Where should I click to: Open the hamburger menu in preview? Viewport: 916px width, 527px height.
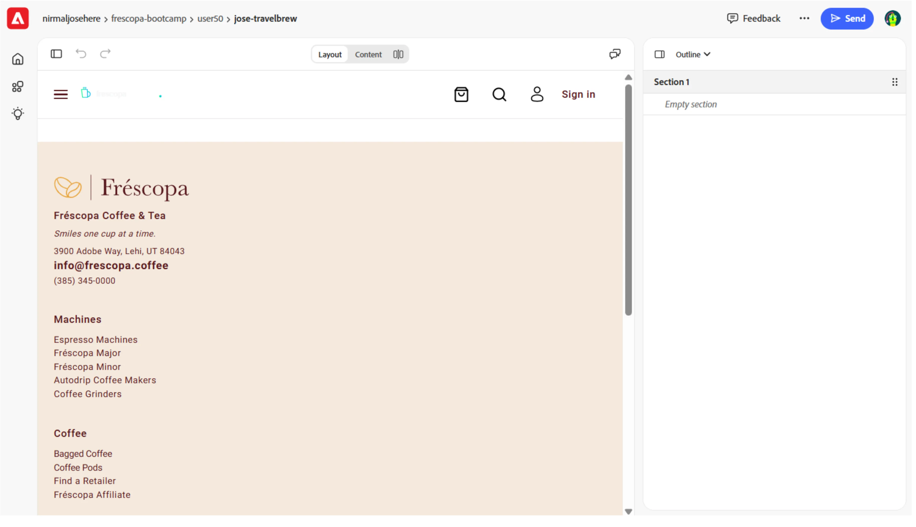tap(61, 95)
